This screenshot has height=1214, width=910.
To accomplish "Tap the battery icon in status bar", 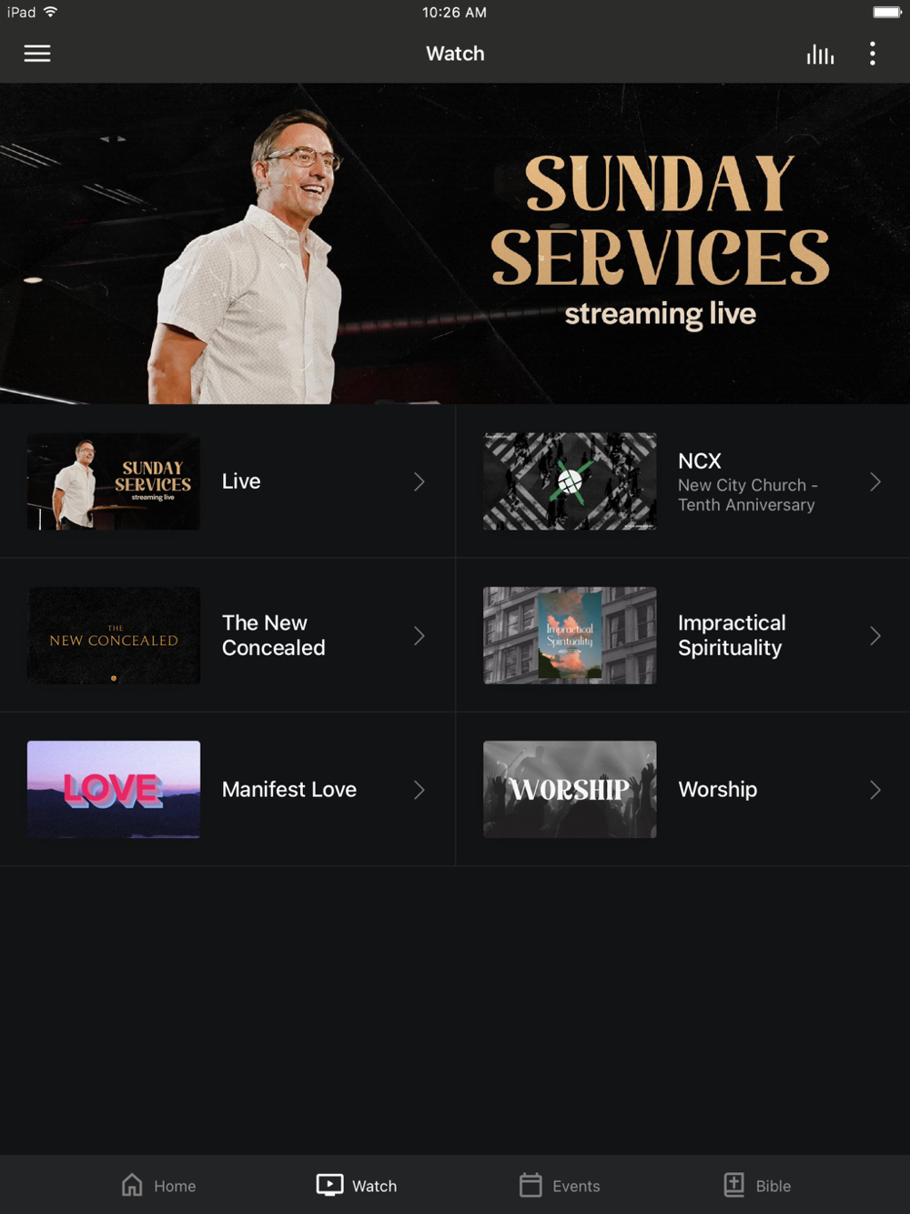I will click(x=887, y=12).
